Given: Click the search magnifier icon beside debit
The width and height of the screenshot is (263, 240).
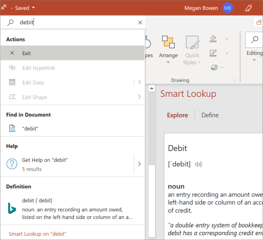Looking at the screenshot, I should pos(10,23).
